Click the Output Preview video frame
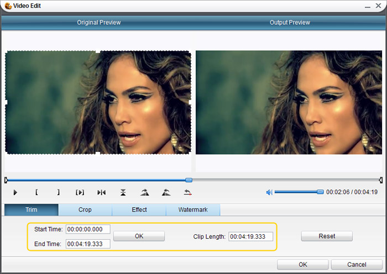 289,102
